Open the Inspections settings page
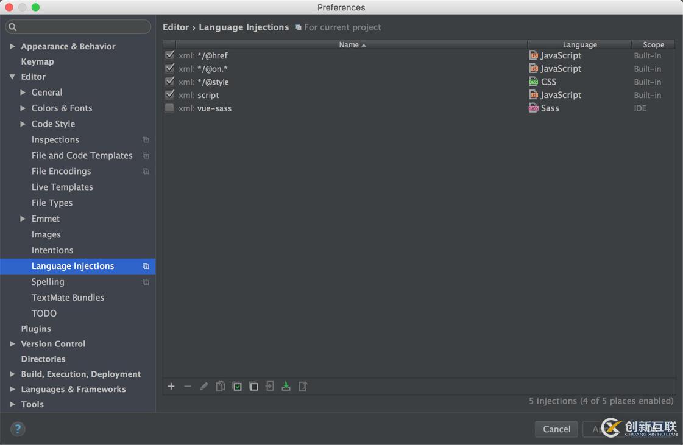 (x=54, y=139)
